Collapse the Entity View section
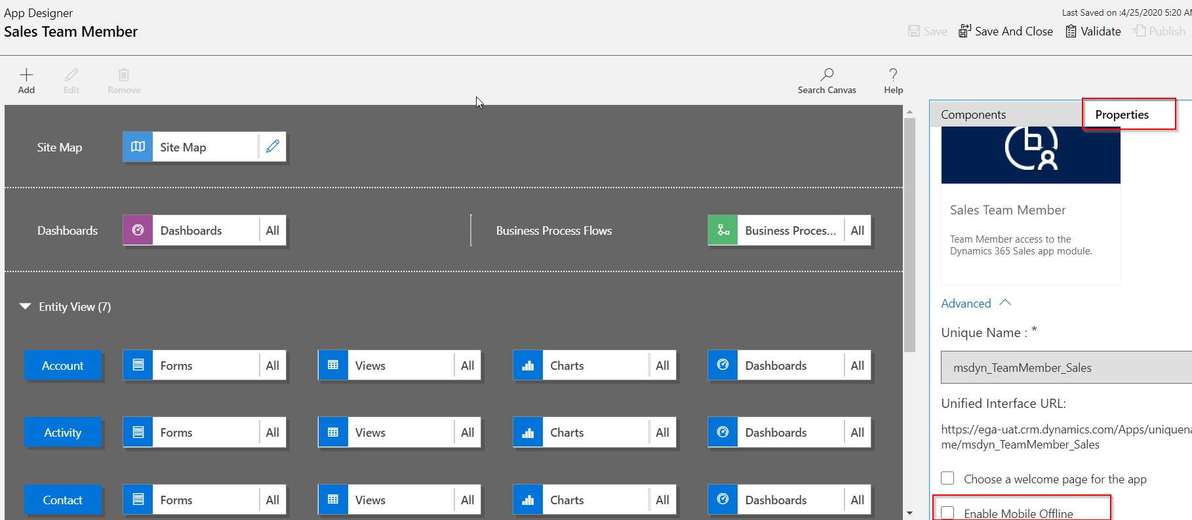This screenshot has height=520, width=1192. pyautogui.click(x=25, y=306)
